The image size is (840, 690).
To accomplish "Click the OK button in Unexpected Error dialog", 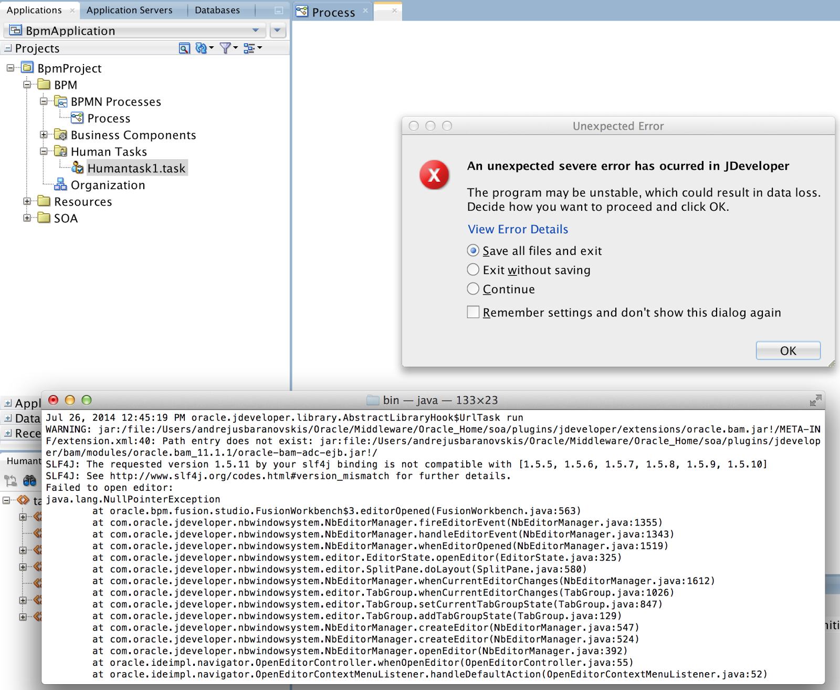I will click(x=788, y=351).
